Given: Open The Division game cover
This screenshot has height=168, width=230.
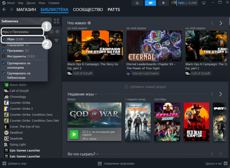Looking at the screenshot, I should (x=138, y=122).
